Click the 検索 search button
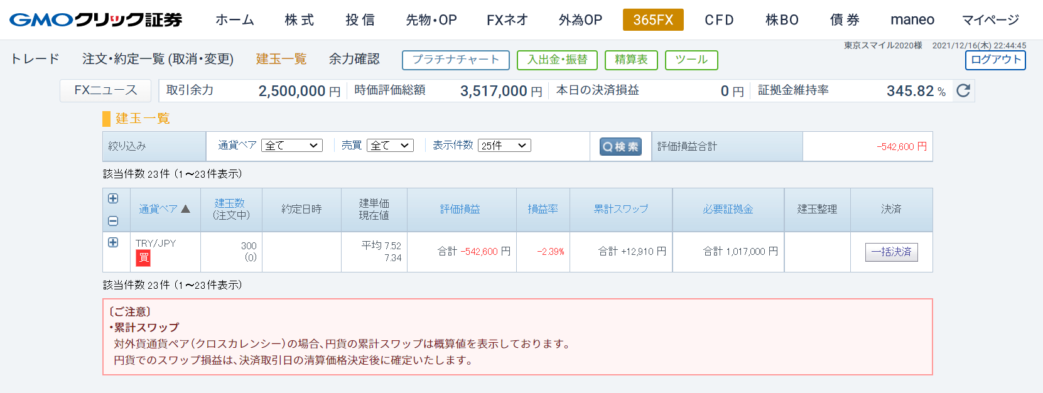 (x=620, y=146)
